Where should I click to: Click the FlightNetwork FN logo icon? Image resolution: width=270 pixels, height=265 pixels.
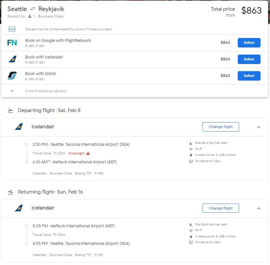(x=12, y=43)
